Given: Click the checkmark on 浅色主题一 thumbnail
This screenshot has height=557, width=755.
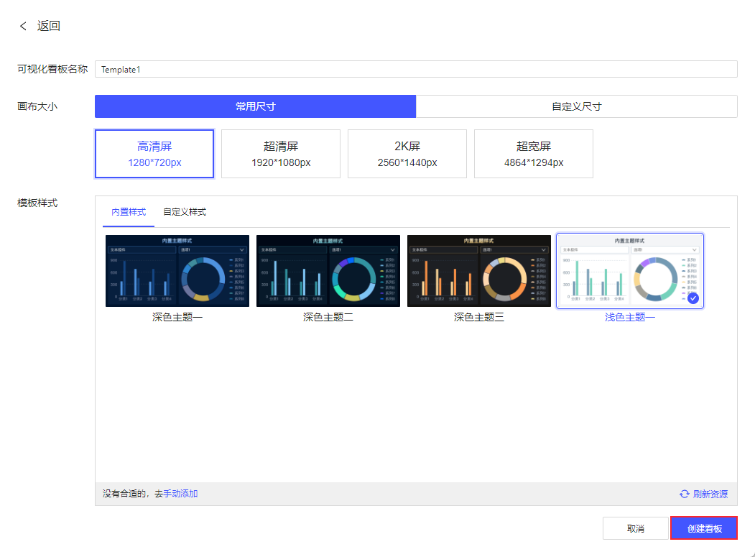Looking at the screenshot, I should (694, 297).
